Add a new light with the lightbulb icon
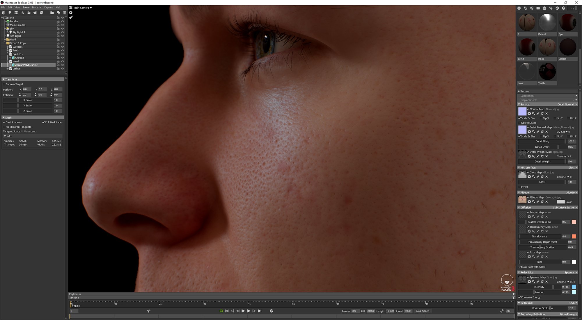This screenshot has height=320, width=582. (10, 13)
